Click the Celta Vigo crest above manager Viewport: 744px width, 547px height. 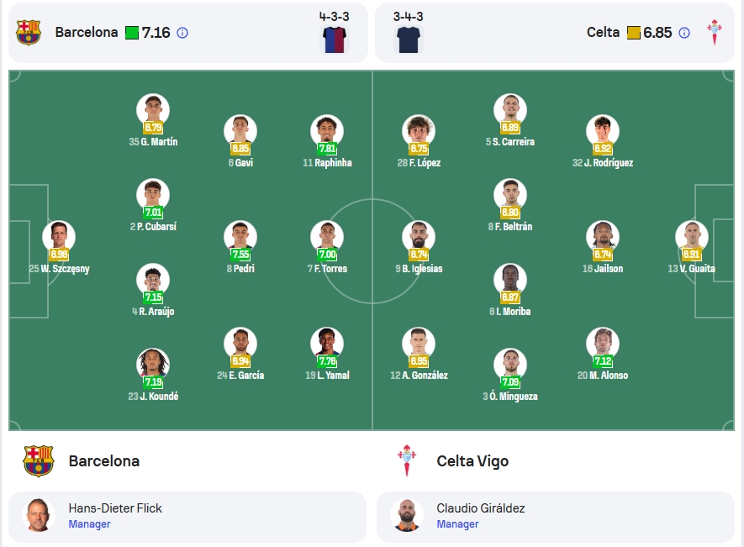tap(407, 460)
